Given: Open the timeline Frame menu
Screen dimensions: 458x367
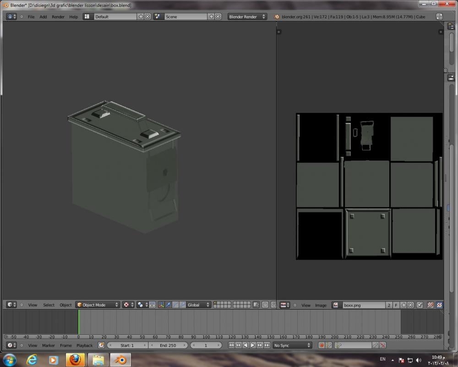Looking at the screenshot, I should click(x=65, y=345).
